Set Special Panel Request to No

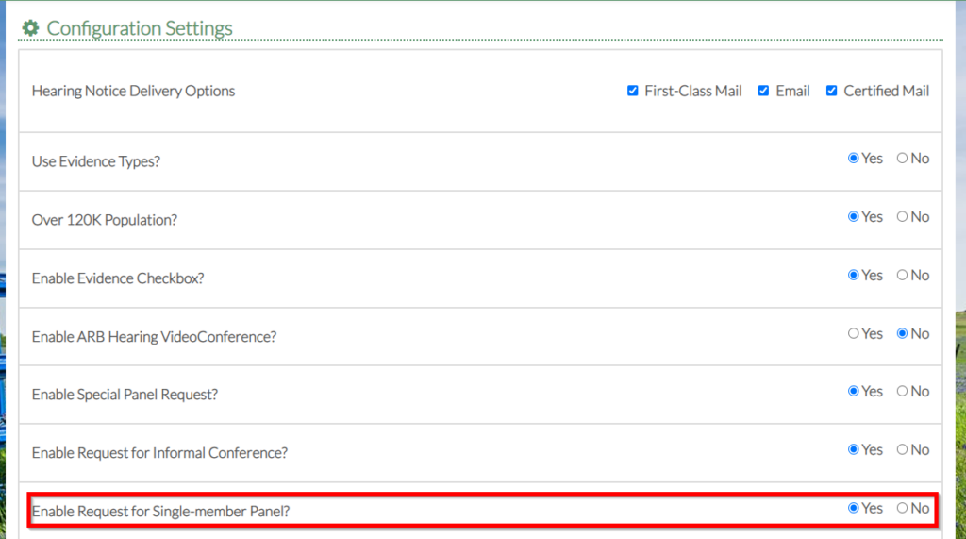(902, 392)
